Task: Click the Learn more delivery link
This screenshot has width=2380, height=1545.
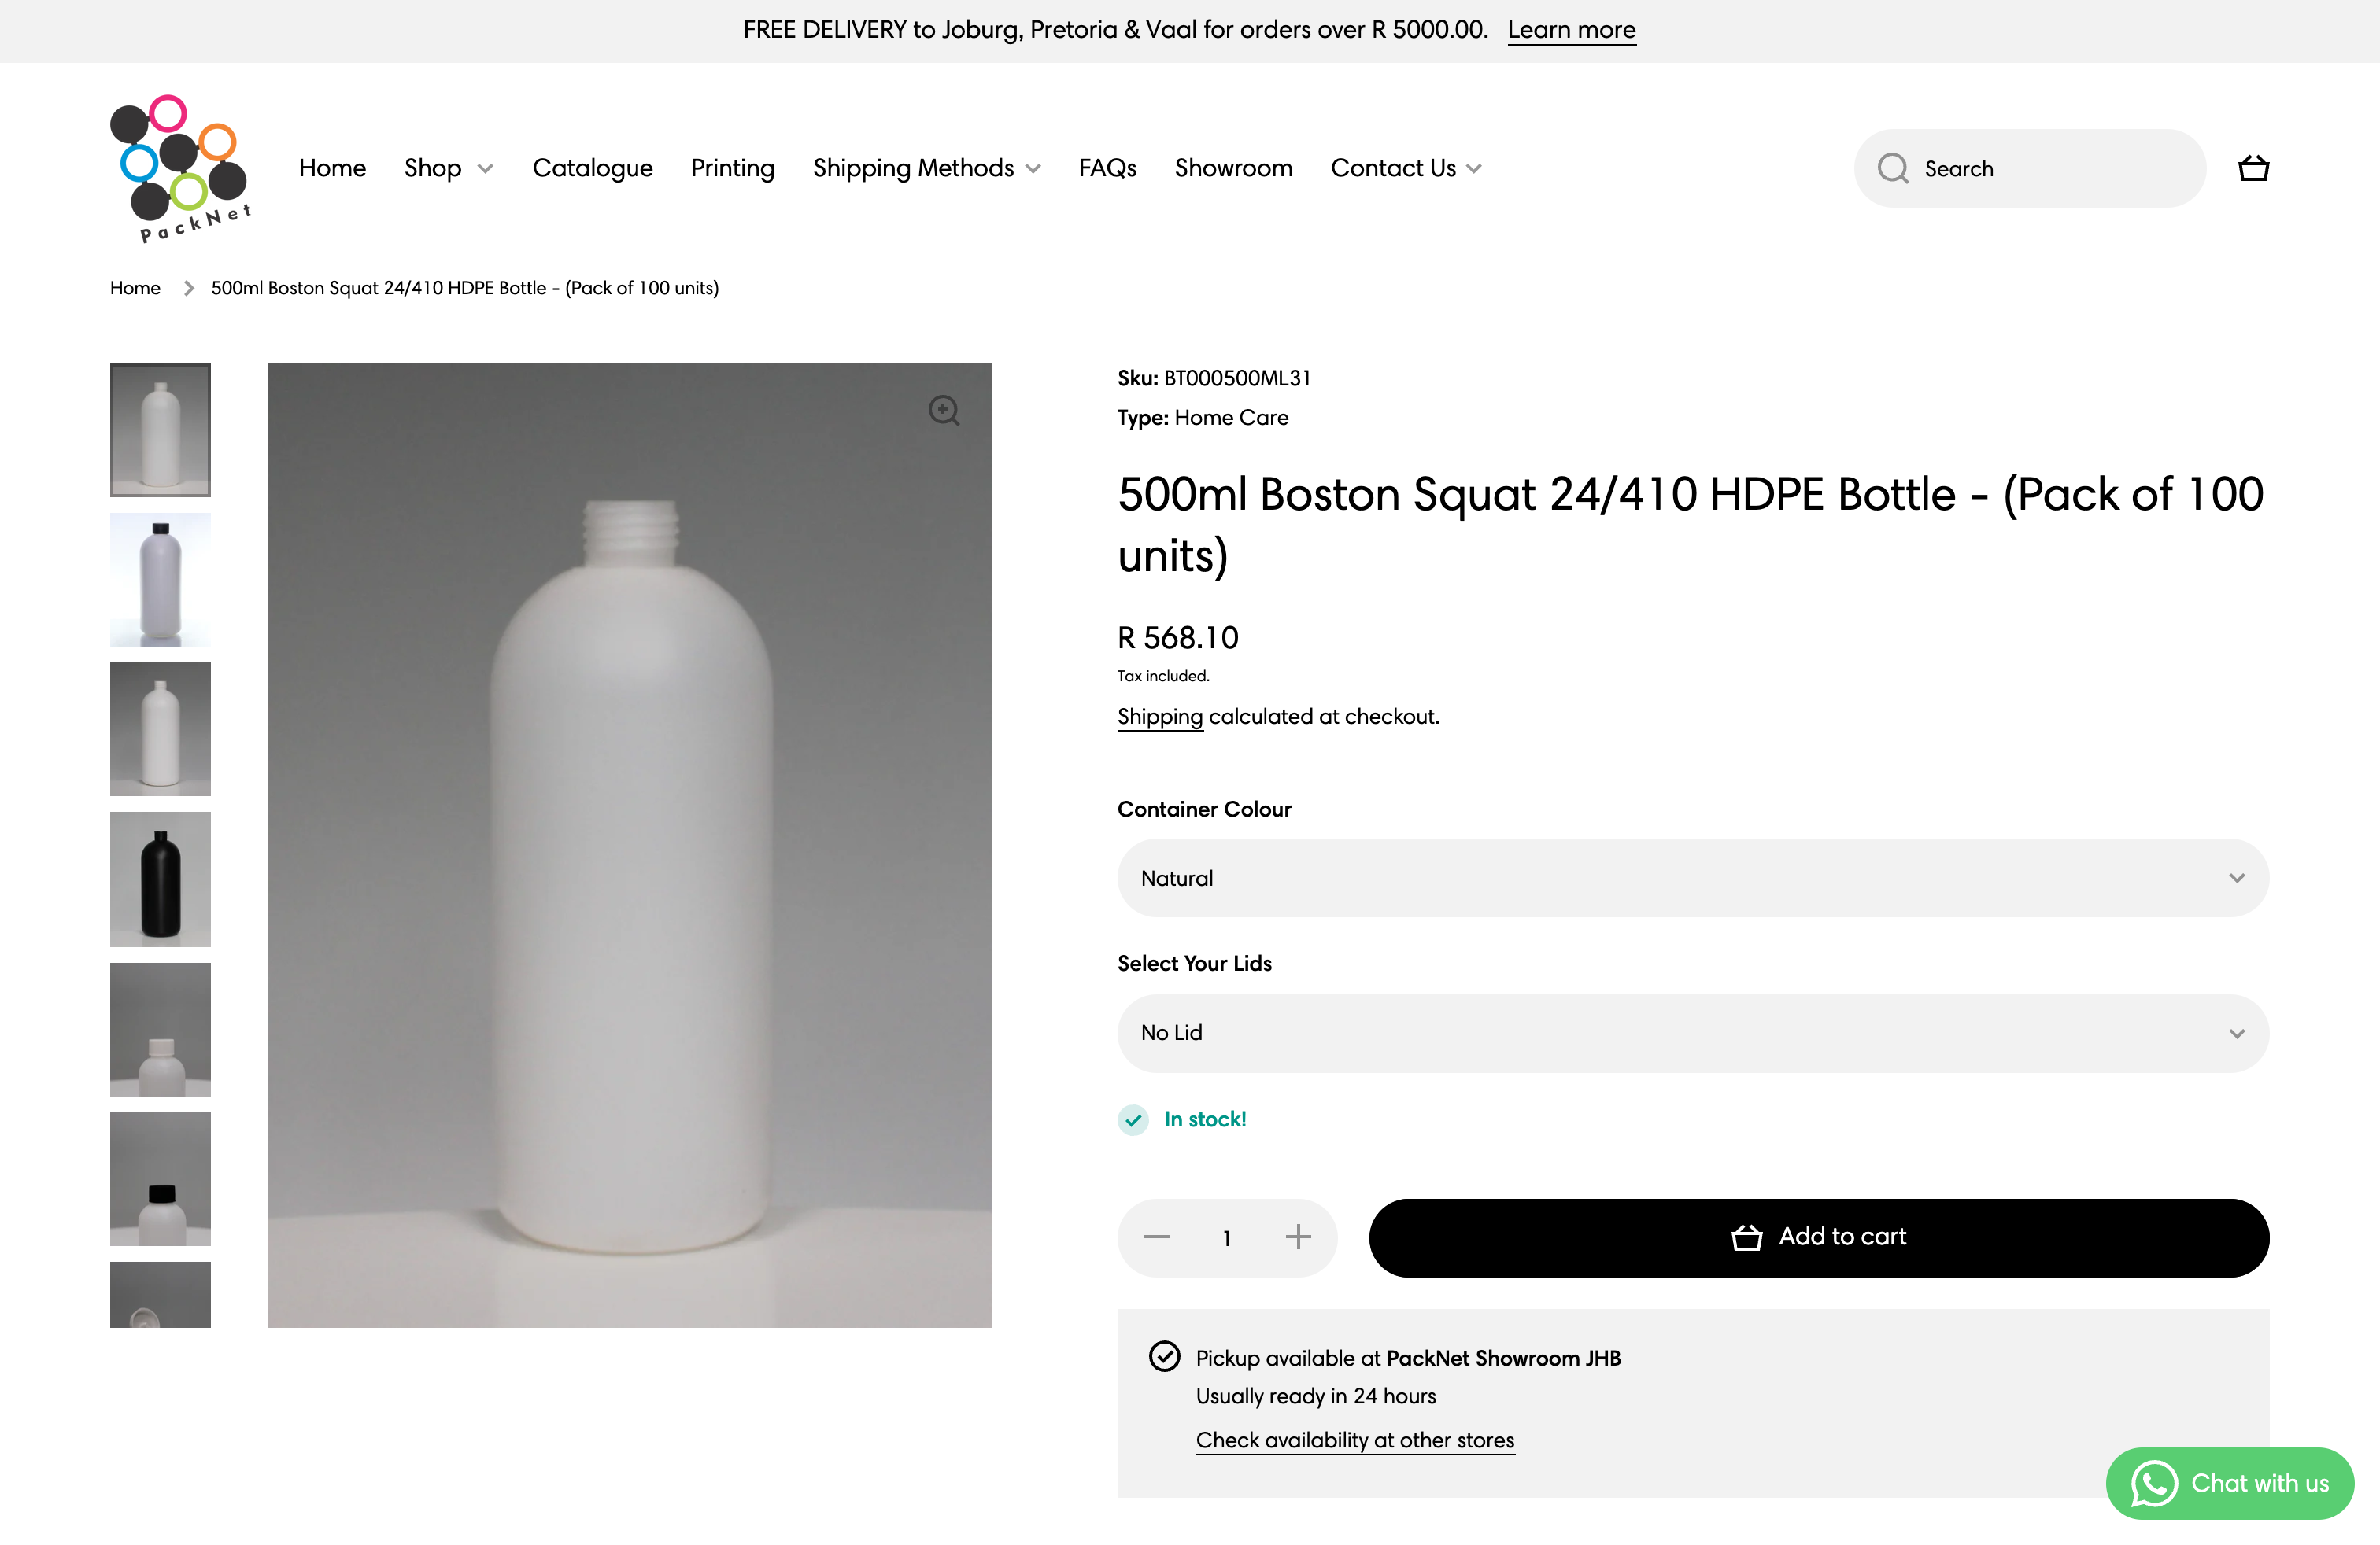Action: (x=1571, y=30)
